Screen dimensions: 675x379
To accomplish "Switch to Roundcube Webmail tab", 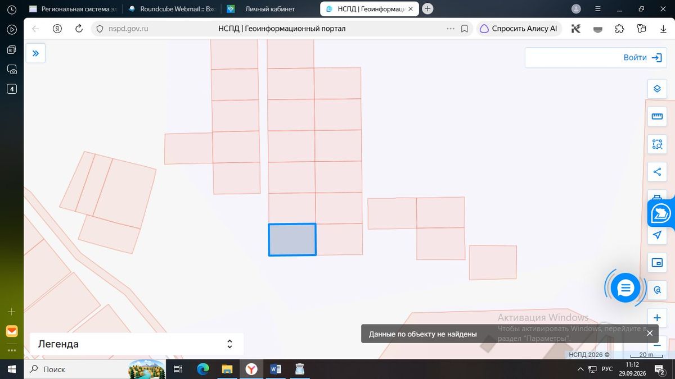I will [171, 9].
